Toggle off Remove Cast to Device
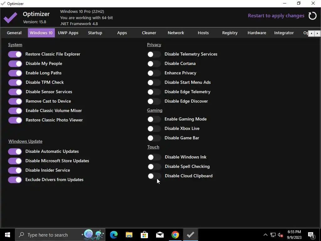 (x=15, y=101)
